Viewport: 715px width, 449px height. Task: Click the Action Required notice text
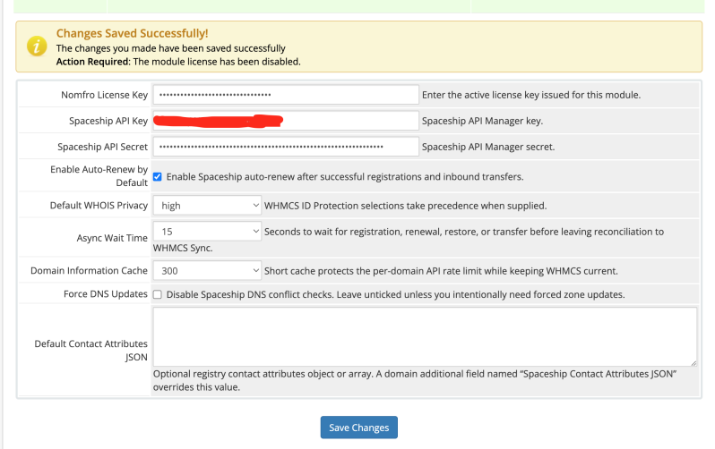click(x=178, y=62)
